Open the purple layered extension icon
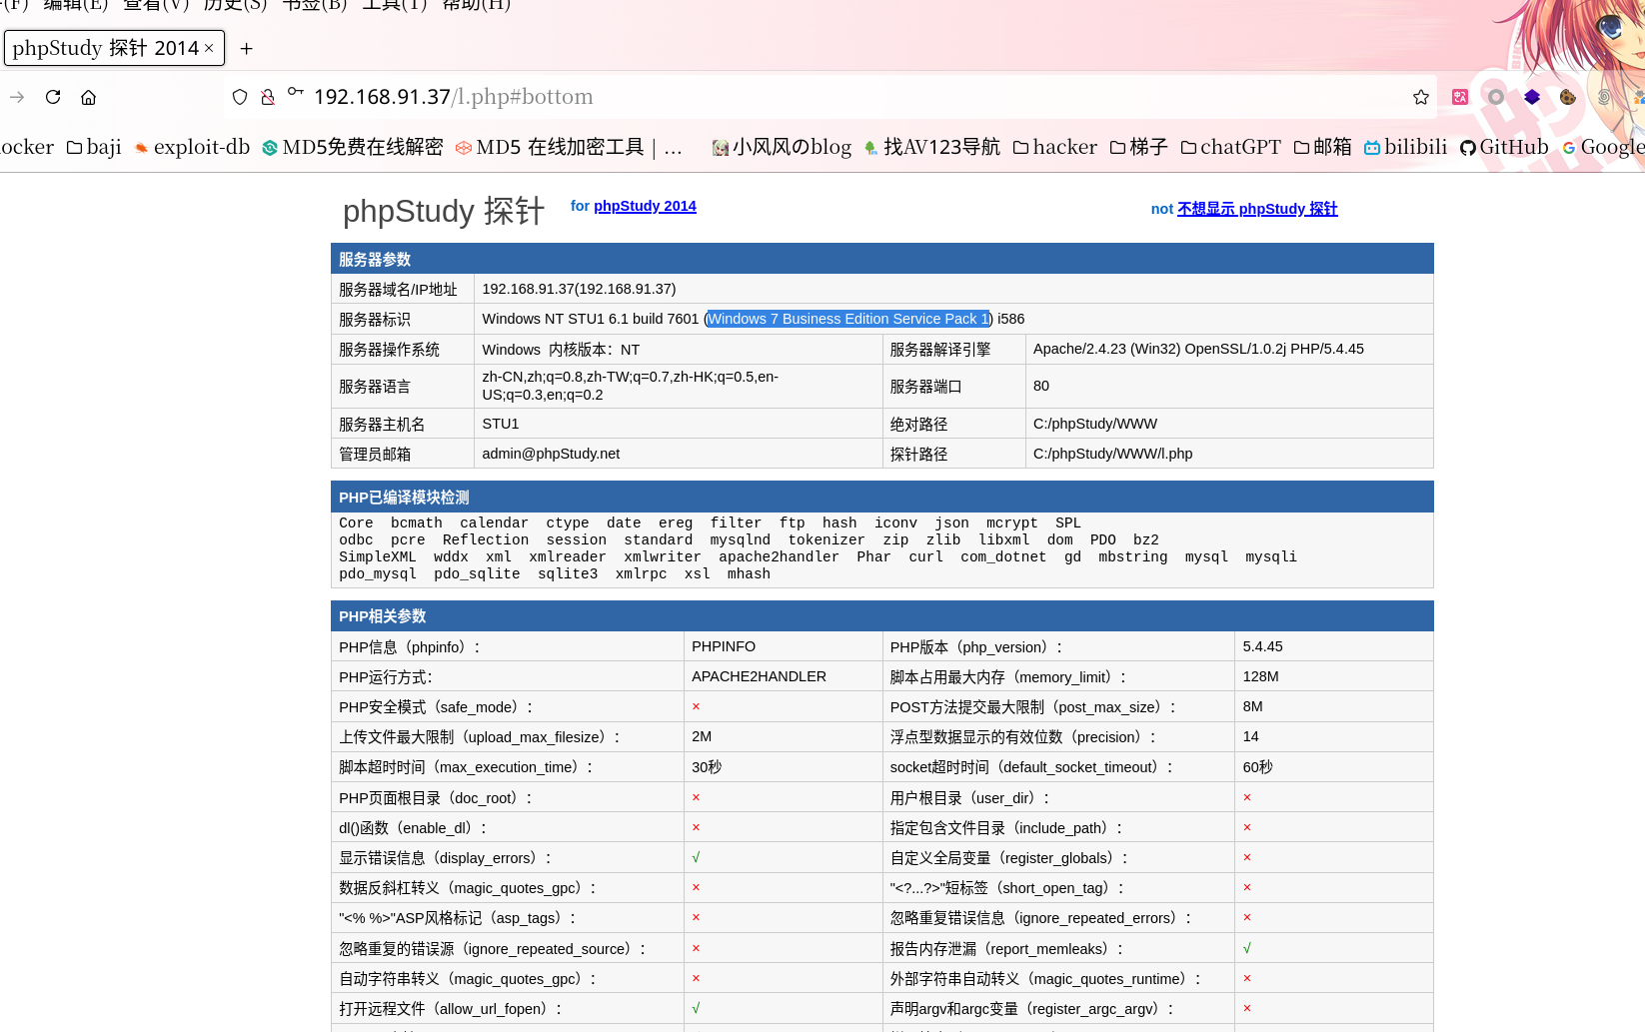 [1532, 97]
